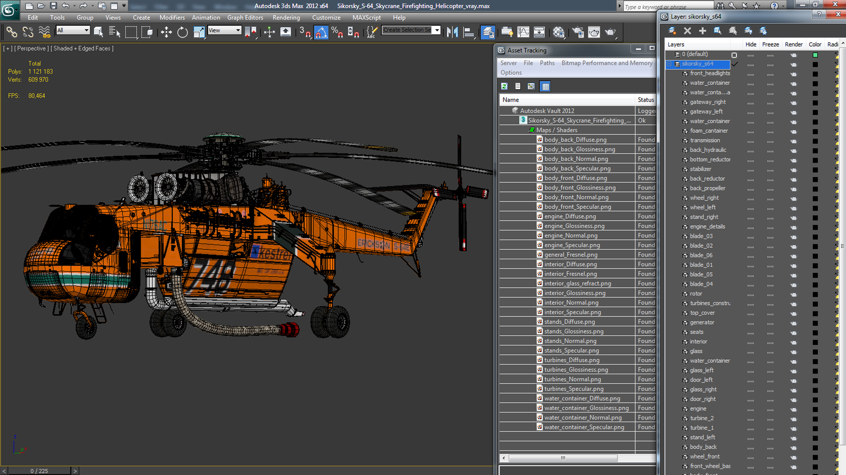Click Create New Layer icon

coord(672,31)
